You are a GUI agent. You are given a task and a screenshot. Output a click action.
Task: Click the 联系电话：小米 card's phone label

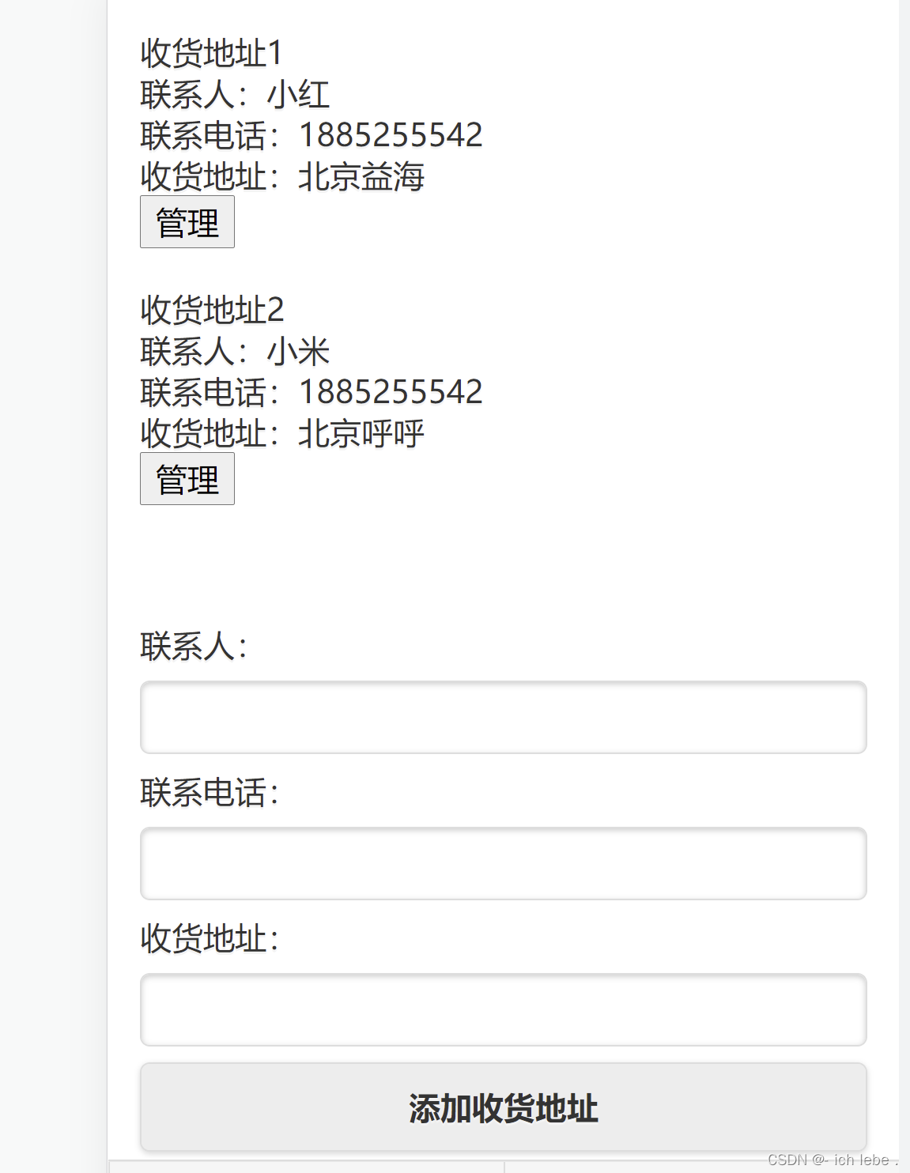point(210,390)
